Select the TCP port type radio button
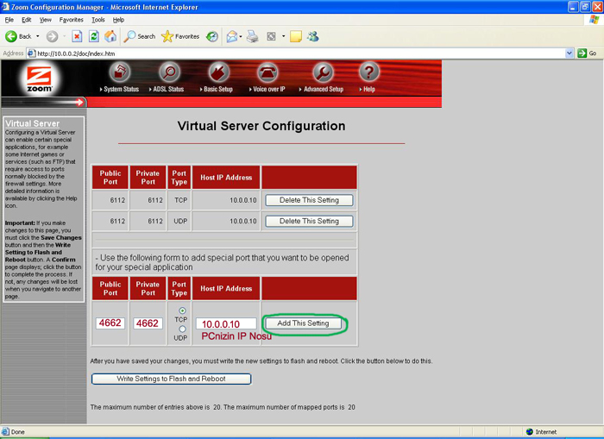 [182, 310]
